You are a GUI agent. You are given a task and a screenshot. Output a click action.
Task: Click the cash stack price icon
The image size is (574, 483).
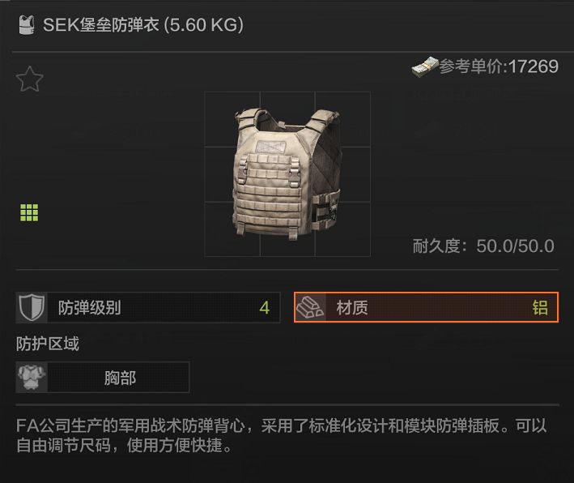click(425, 67)
